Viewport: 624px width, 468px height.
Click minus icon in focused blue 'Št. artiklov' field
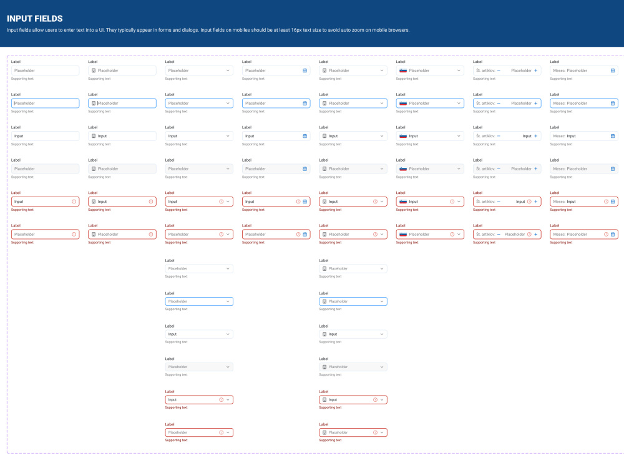click(x=499, y=104)
